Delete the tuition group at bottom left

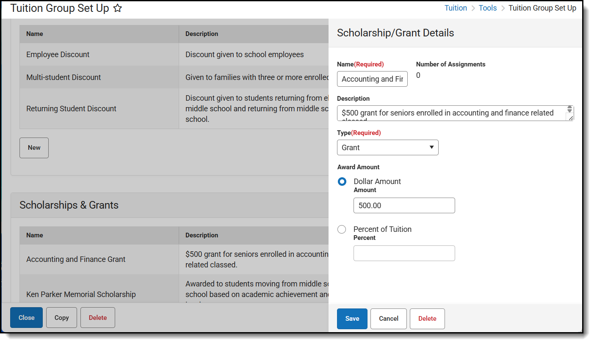pyautogui.click(x=97, y=318)
